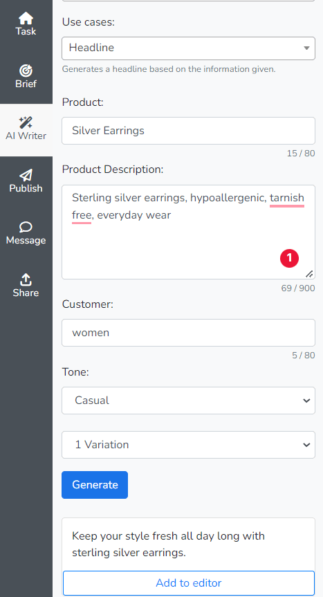Open the 1 Variation dropdown
This screenshot has width=323, height=597.
(x=188, y=445)
